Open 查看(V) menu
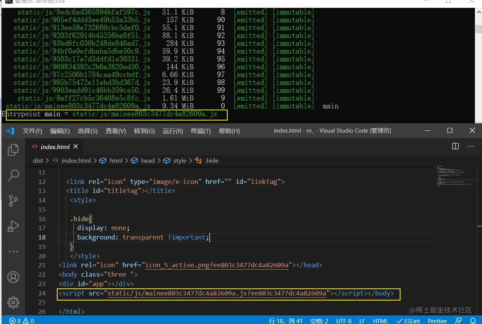 (x=116, y=131)
